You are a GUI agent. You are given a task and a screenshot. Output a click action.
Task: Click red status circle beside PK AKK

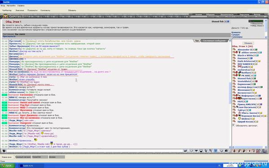(237, 75)
